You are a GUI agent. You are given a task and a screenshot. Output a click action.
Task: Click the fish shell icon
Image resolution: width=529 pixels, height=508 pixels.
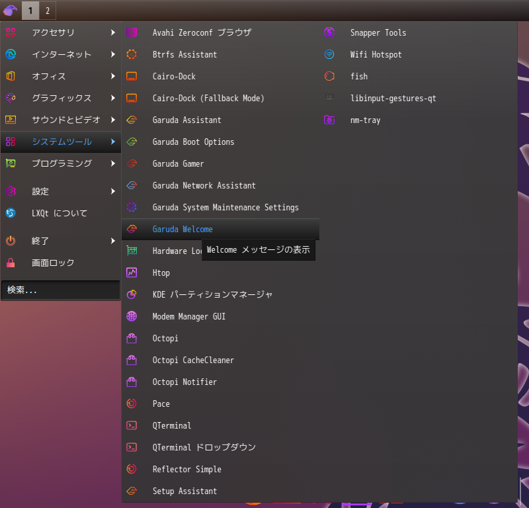pyautogui.click(x=329, y=76)
